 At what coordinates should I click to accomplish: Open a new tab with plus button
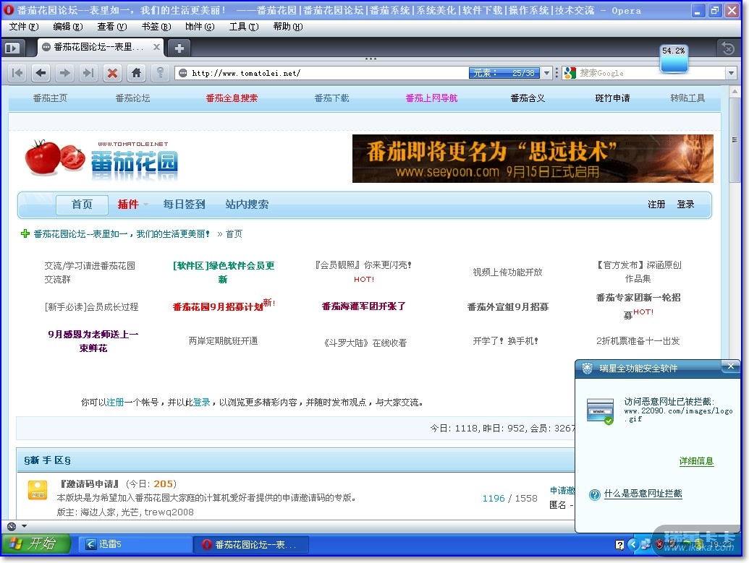click(179, 48)
